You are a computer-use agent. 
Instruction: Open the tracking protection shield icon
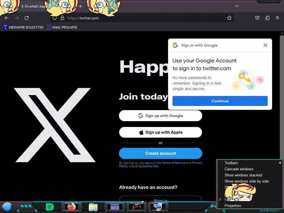[x=55, y=18]
